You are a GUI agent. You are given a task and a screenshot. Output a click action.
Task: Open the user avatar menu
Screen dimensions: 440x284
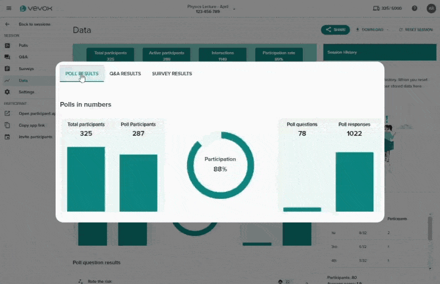pos(431,8)
